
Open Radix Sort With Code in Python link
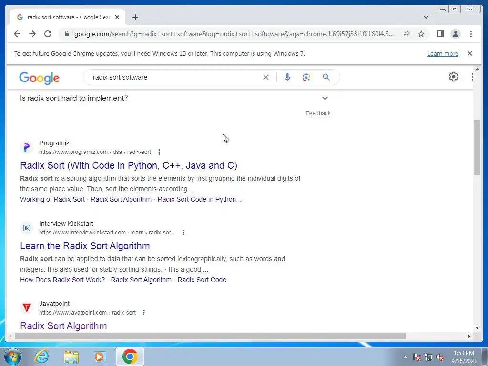129,165
